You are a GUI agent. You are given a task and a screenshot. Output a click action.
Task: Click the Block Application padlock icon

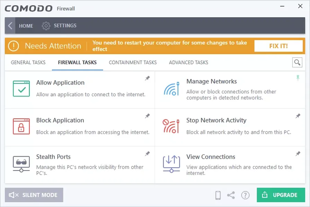pyautogui.click(x=21, y=126)
